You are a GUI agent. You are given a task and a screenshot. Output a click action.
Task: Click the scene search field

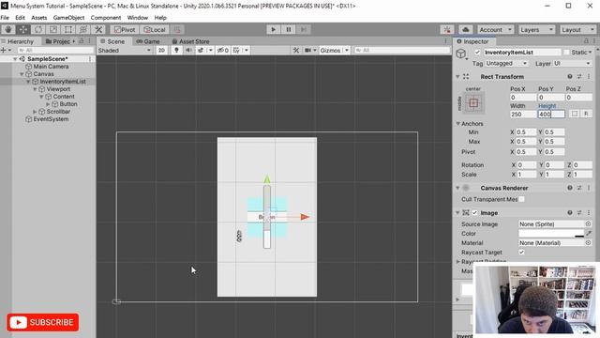coord(401,50)
